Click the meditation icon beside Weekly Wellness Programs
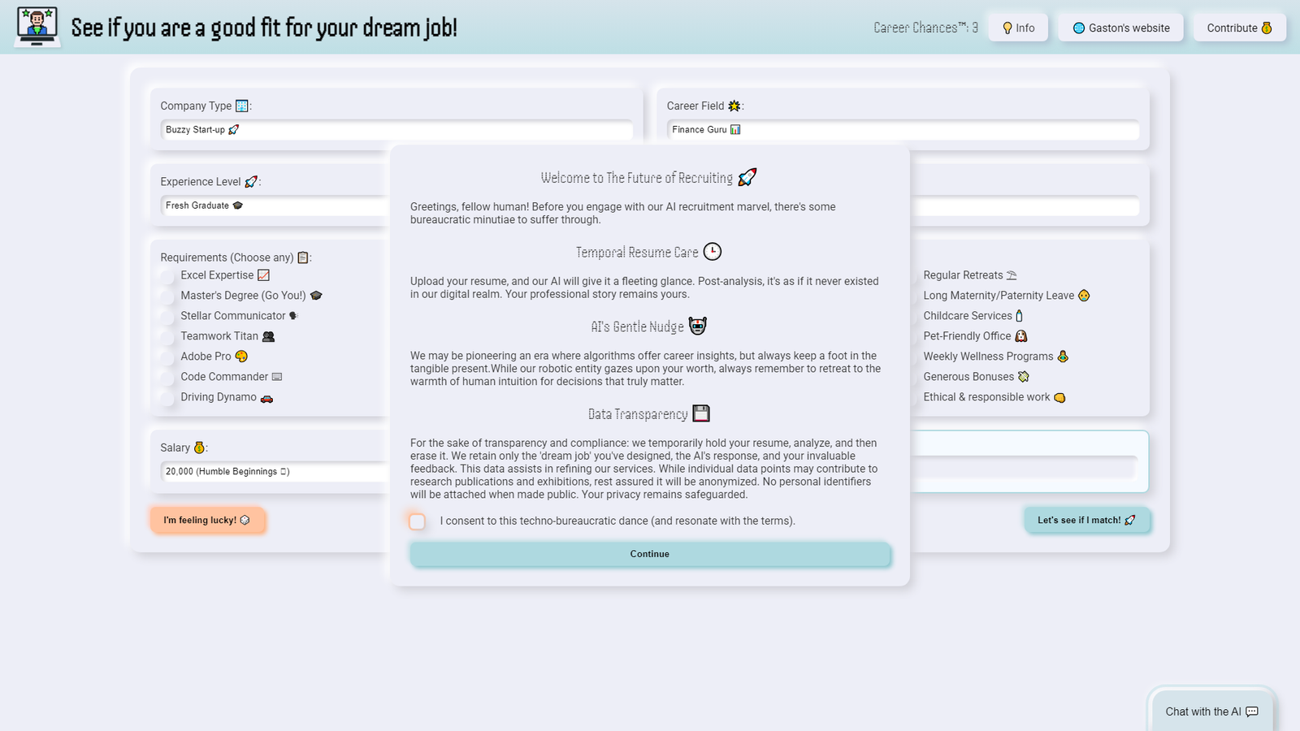1300x731 pixels. click(1063, 357)
